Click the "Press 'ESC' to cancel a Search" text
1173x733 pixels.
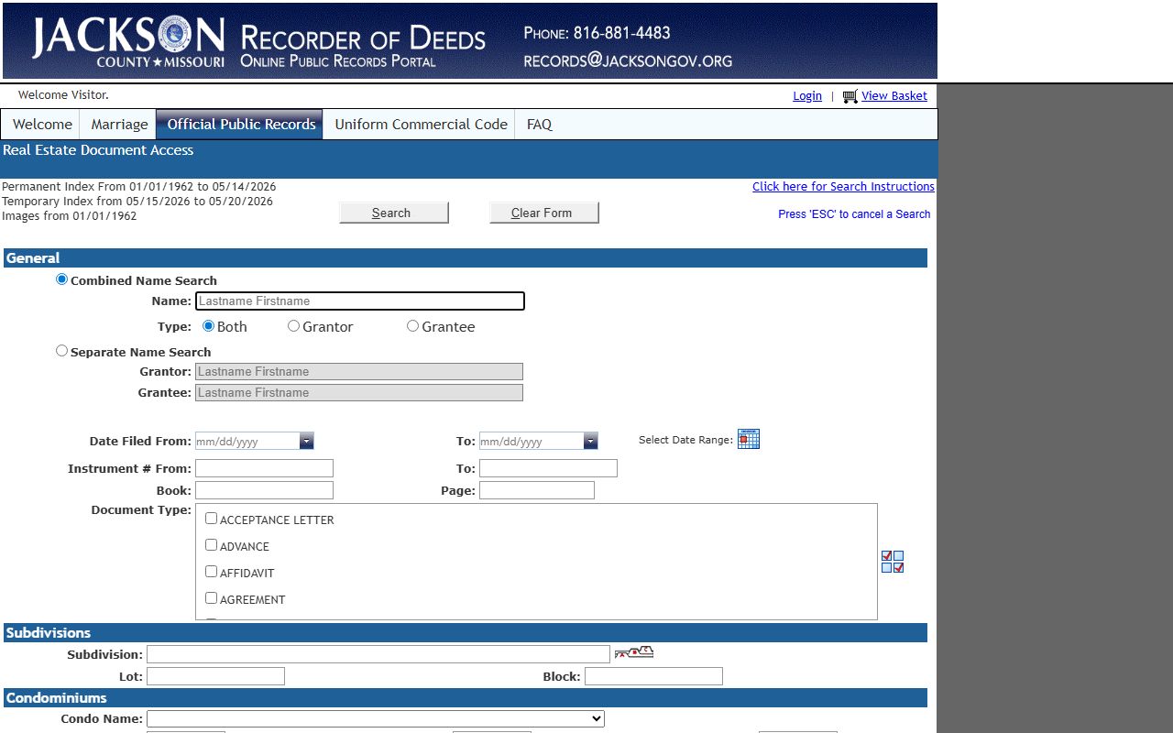854,214
